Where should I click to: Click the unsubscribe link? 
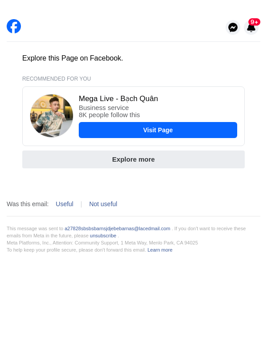(103, 236)
